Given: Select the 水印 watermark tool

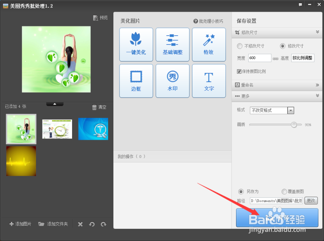Looking at the screenshot, I should point(173,81).
